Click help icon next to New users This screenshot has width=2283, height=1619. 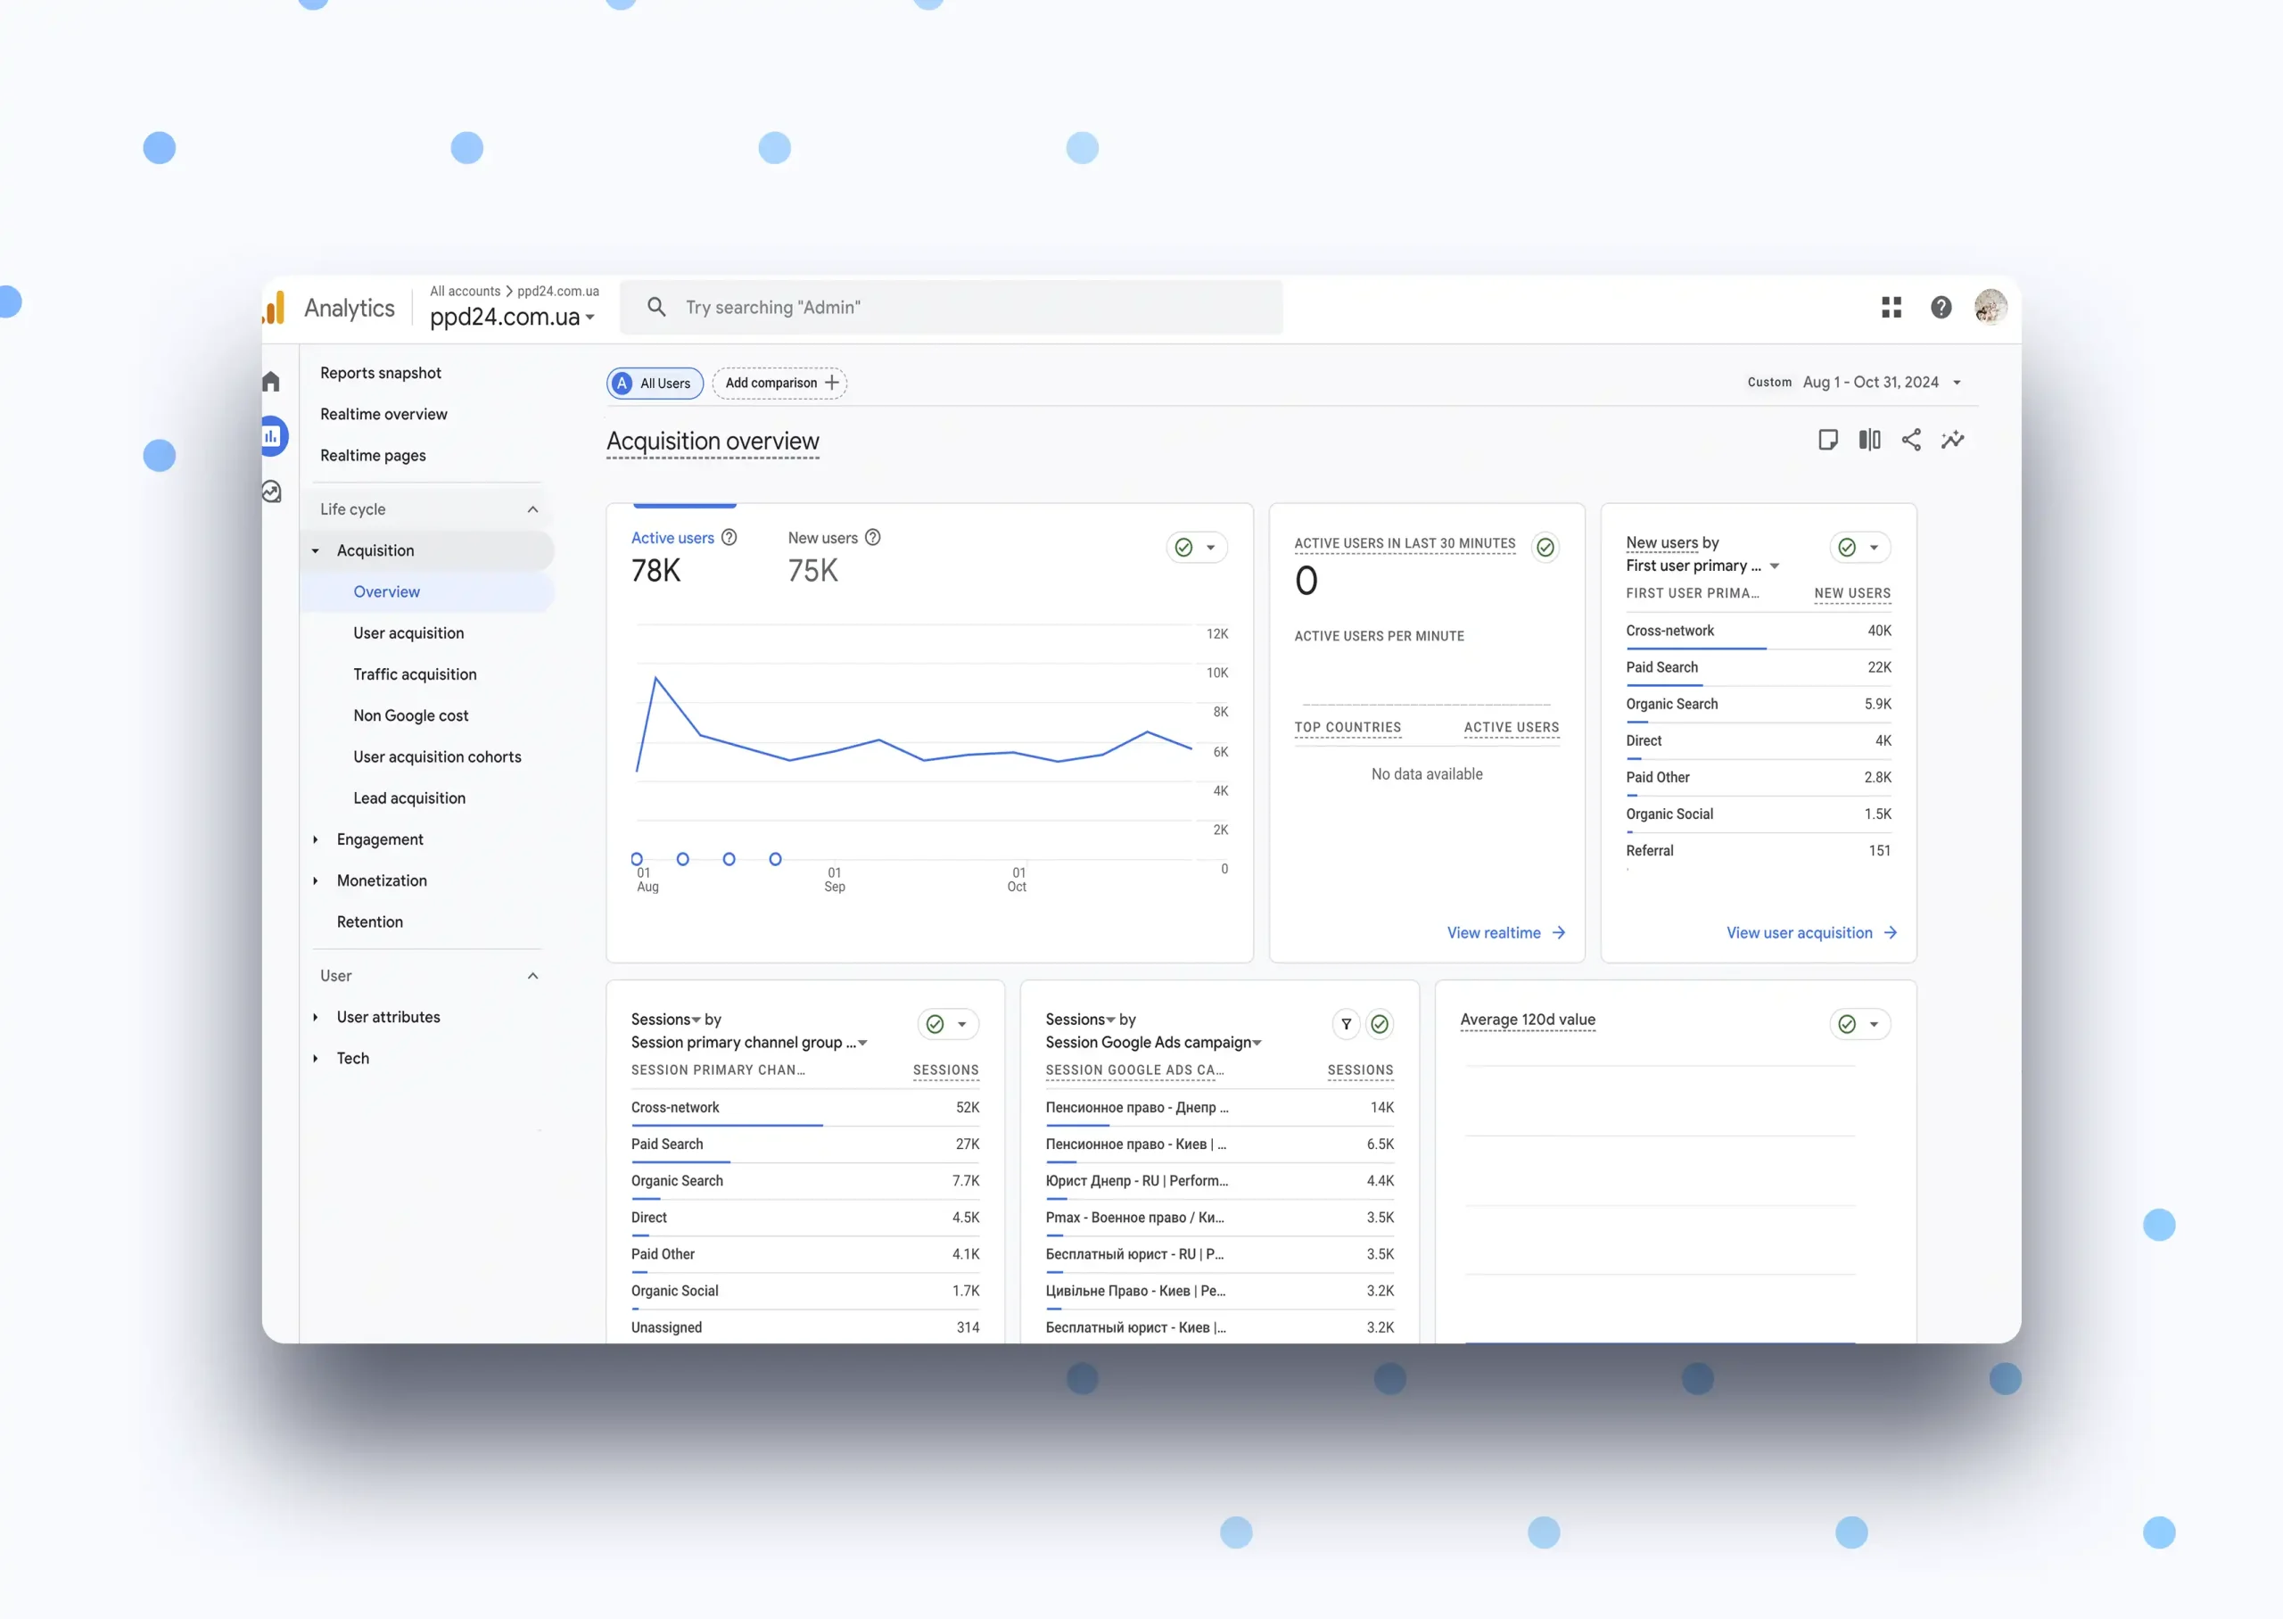[x=873, y=537]
